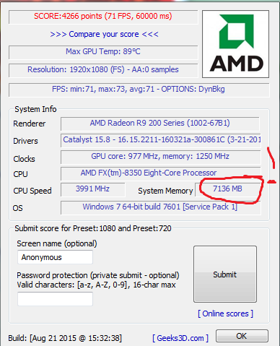Visit the Geeks3D.com link
The height and width of the screenshot is (346, 280).
click(x=180, y=338)
